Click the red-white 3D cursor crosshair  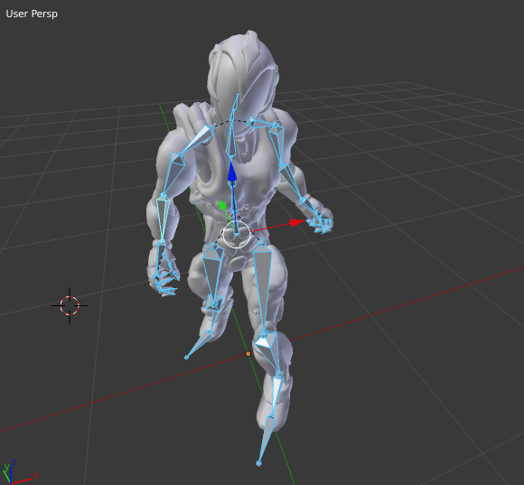point(70,305)
